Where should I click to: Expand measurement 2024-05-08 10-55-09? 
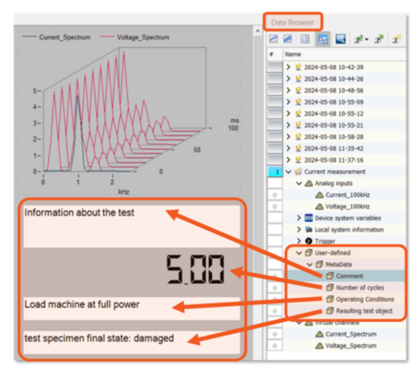pyautogui.click(x=289, y=102)
